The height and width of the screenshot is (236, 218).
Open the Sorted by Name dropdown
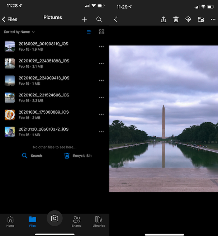pyautogui.click(x=19, y=32)
